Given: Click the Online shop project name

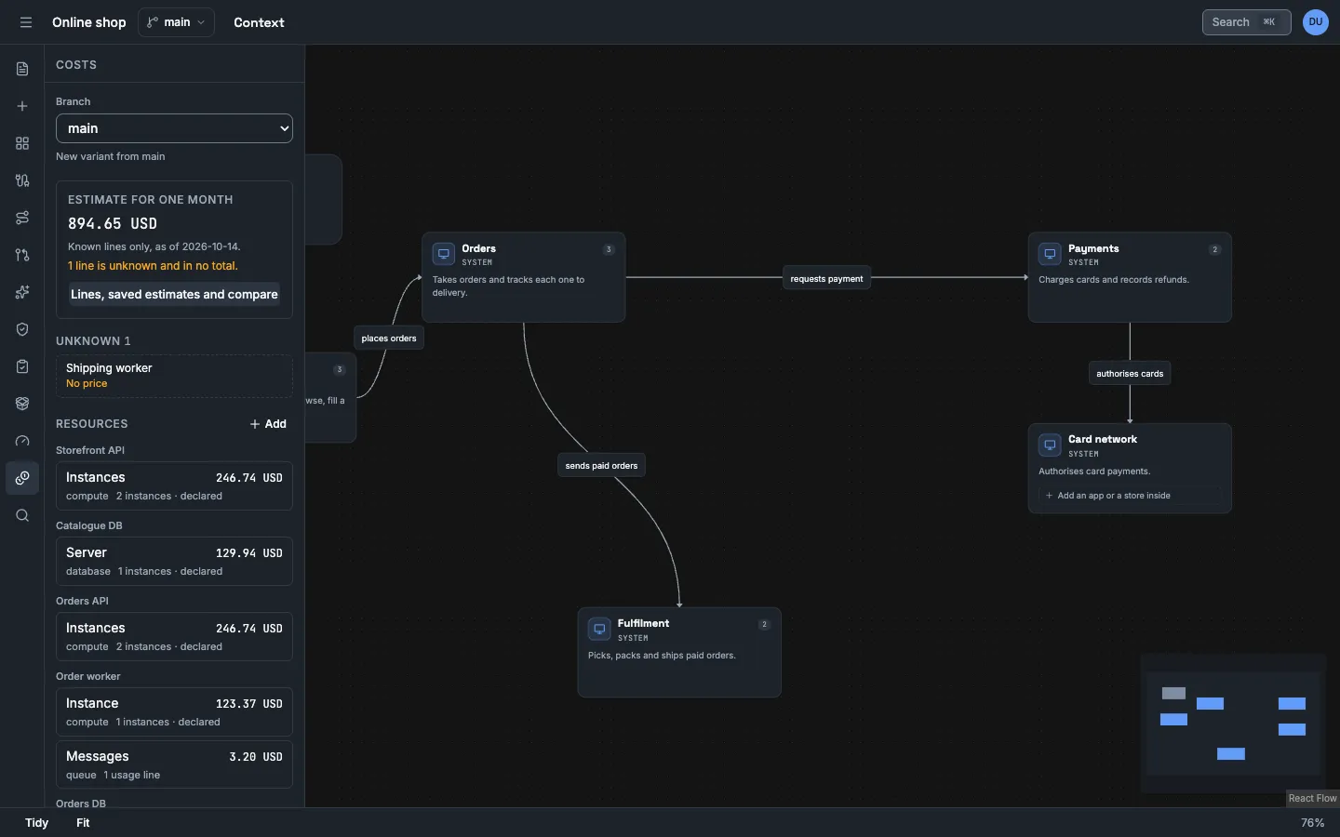Looking at the screenshot, I should pos(89,22).
